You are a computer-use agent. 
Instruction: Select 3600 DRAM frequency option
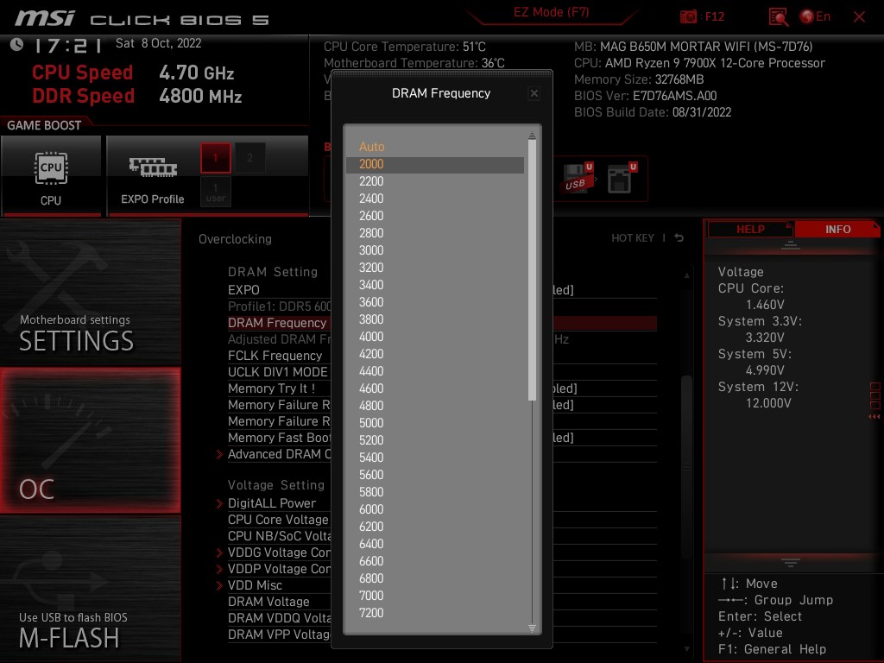[x=435, y=302]
